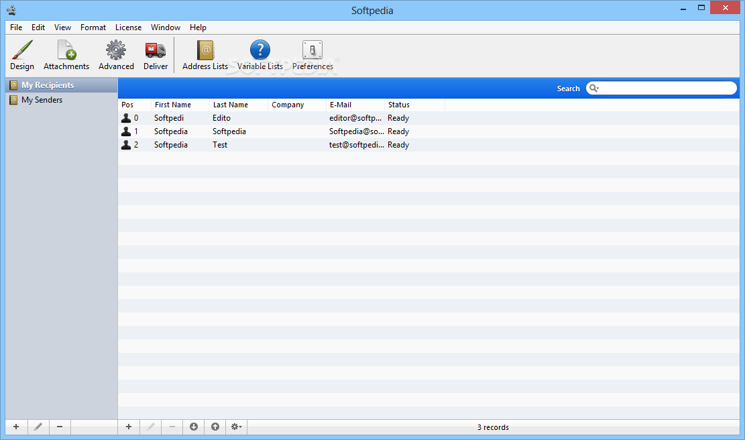Image resolution: width=745 pixels, height=440 pixels.
Task: Maximize the Softpedia window
Action: (x=701, y=8)
